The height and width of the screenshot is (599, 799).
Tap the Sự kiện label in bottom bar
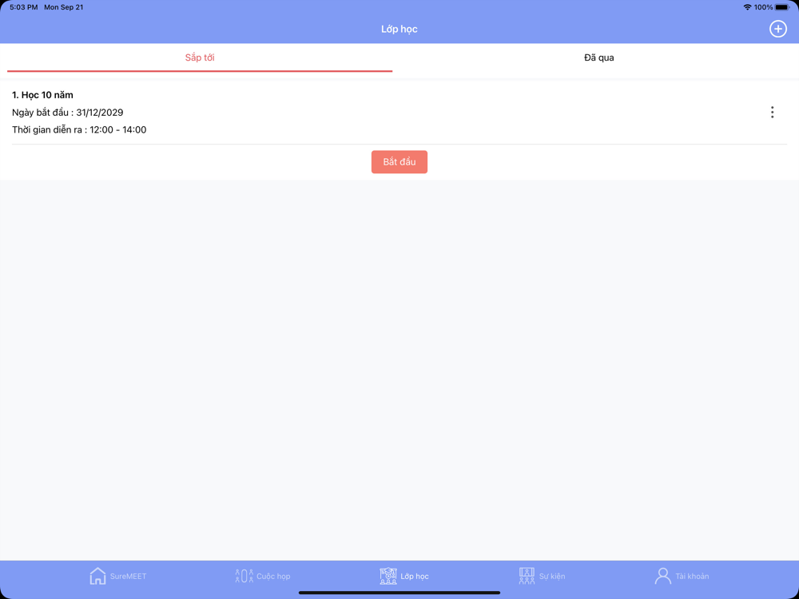552,576
